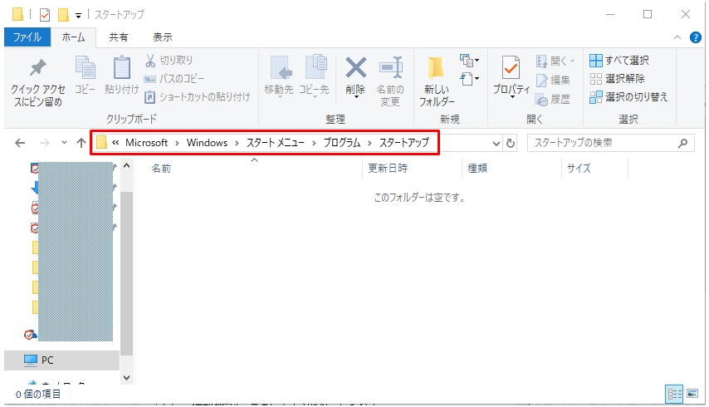The height and width of the screenshot is (407, 709).
Task: Click the プログラム breadcrumb segment
Action: click(342, 143)
